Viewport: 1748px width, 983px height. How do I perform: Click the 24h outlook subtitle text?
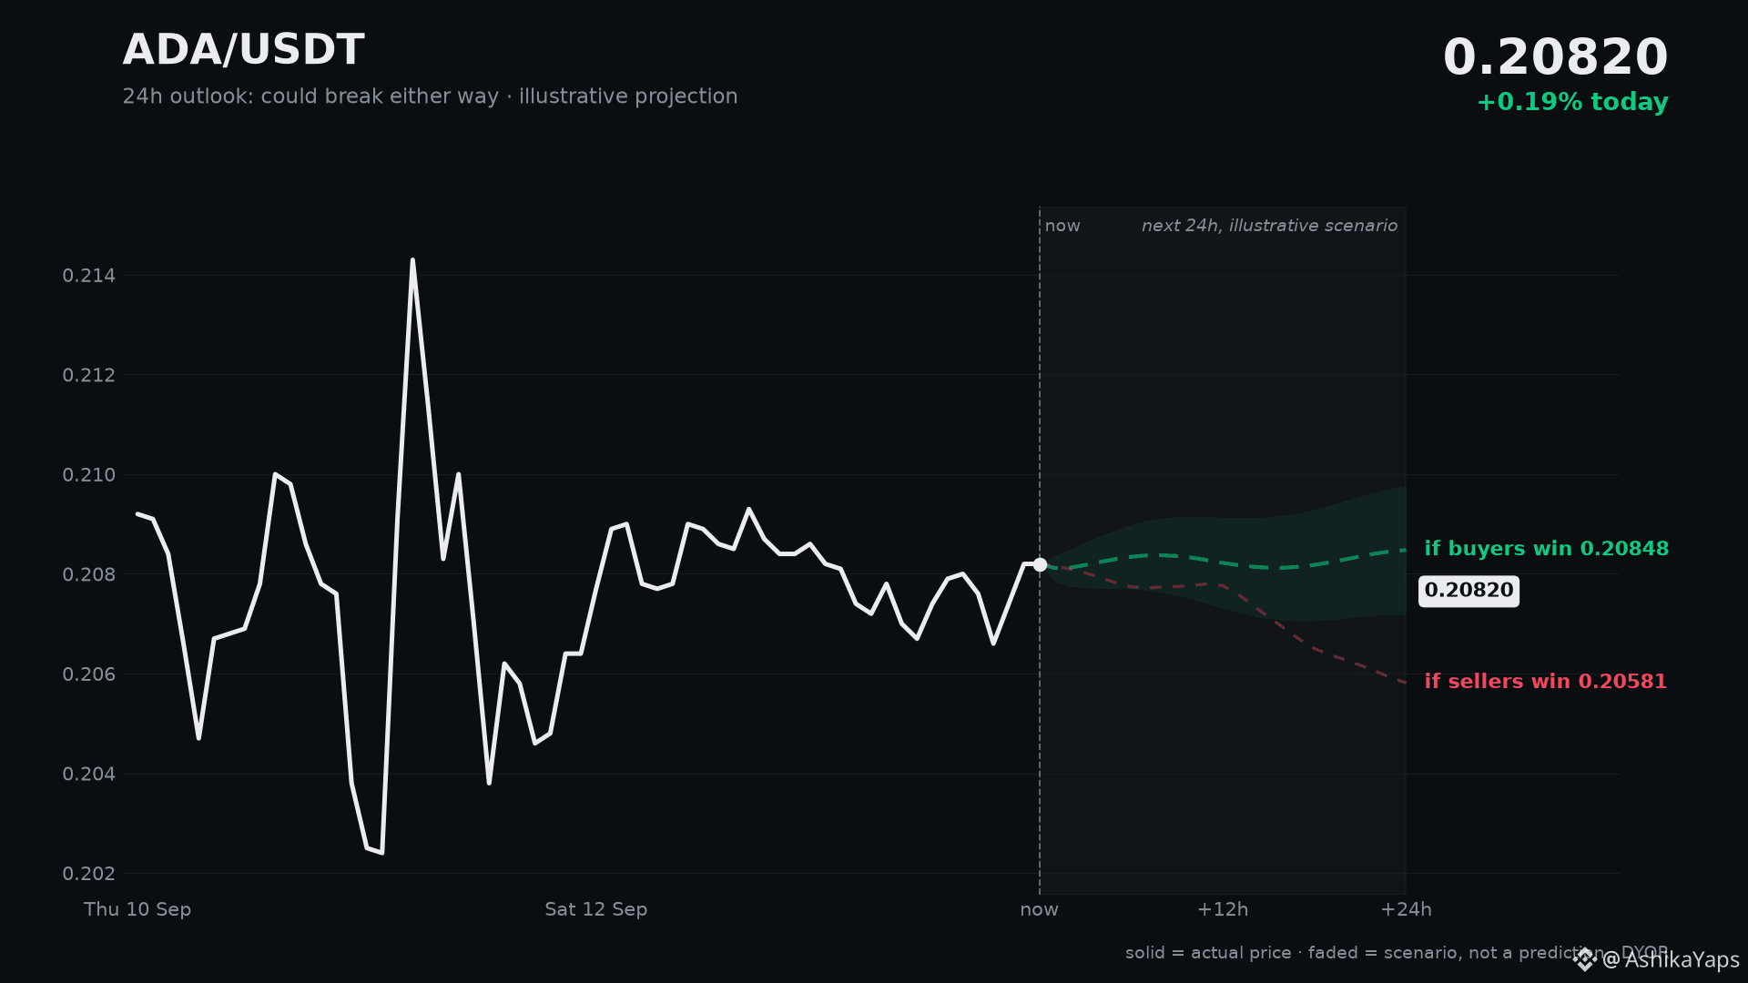pos(430,96)
